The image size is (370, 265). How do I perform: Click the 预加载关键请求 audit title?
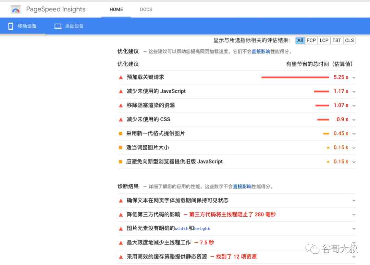[x=145, y=77]
